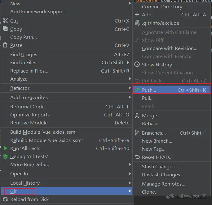Expand the Add to Favorites submenu arrow
This screenshot has width=212, height=205.
click(130, 97)
